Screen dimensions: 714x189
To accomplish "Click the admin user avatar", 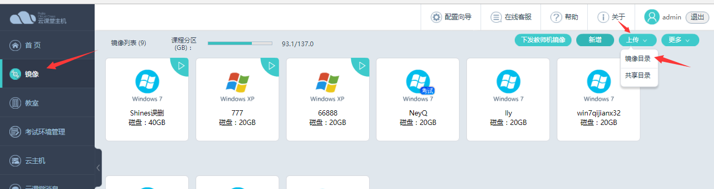I will pos(652,17).
